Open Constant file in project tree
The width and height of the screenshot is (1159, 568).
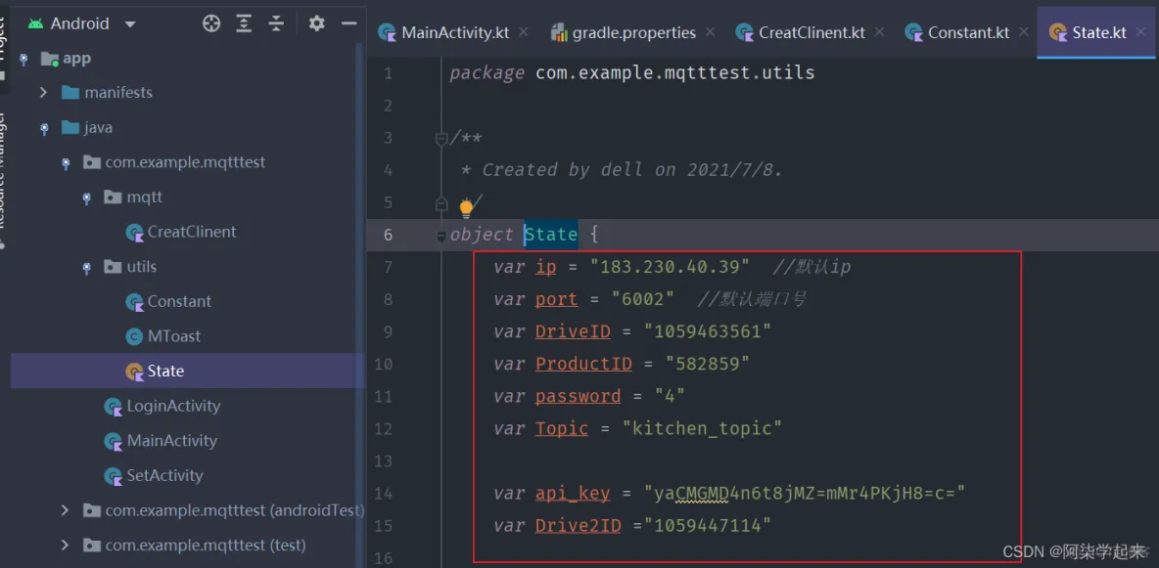pos(179,301)
